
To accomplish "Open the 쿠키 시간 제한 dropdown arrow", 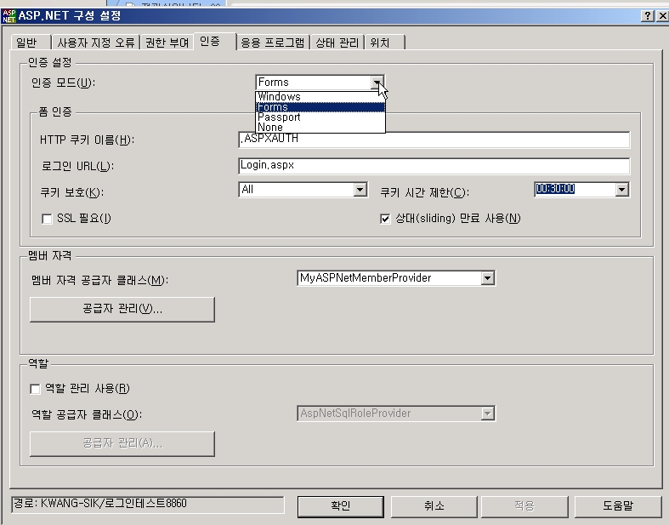I will pyautogui.click(x=622, y=190).
